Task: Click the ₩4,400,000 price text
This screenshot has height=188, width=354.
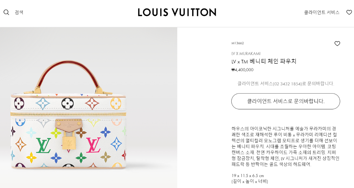Action: pos(242,70)
